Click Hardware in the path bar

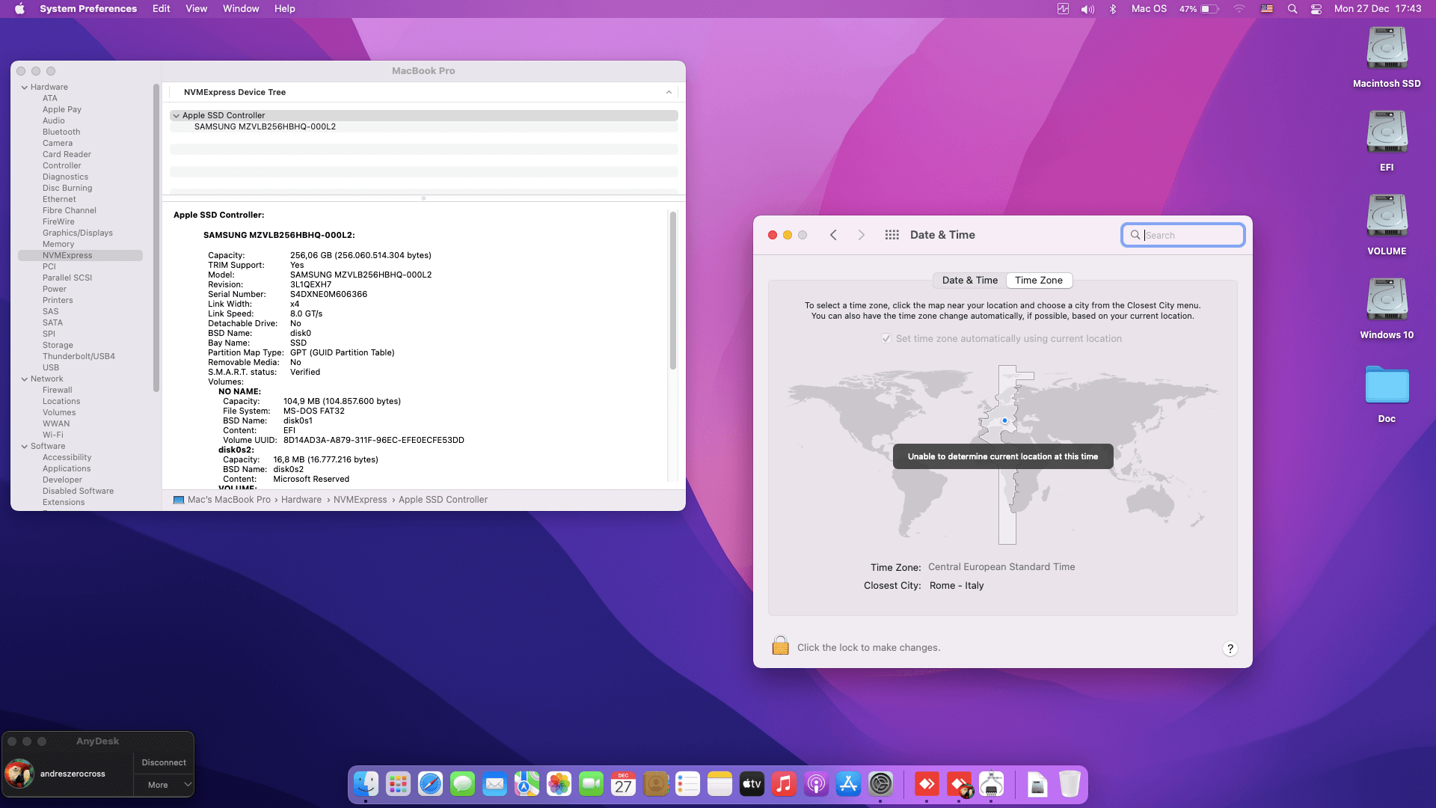301,500
